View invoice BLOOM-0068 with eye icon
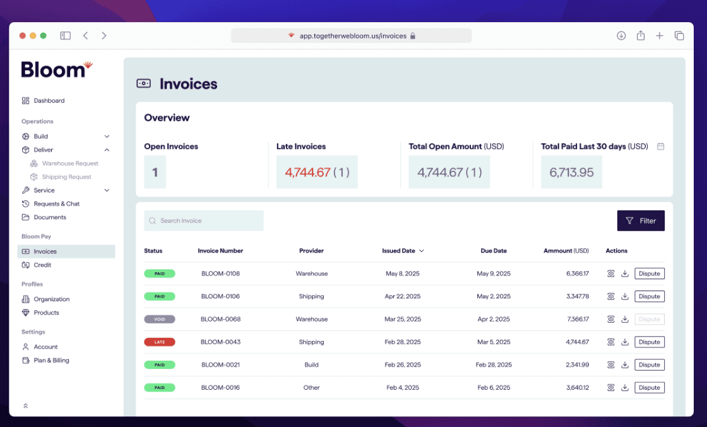707x427 pixels. tap(610, 319)
